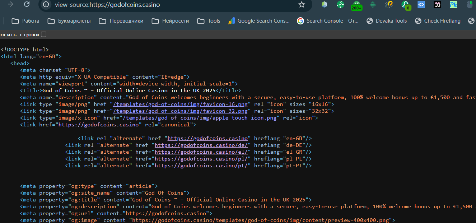This screenshot has height=223, width=476.
Task: Click the forward navigation arrow
Action: (x=11, y=5)
